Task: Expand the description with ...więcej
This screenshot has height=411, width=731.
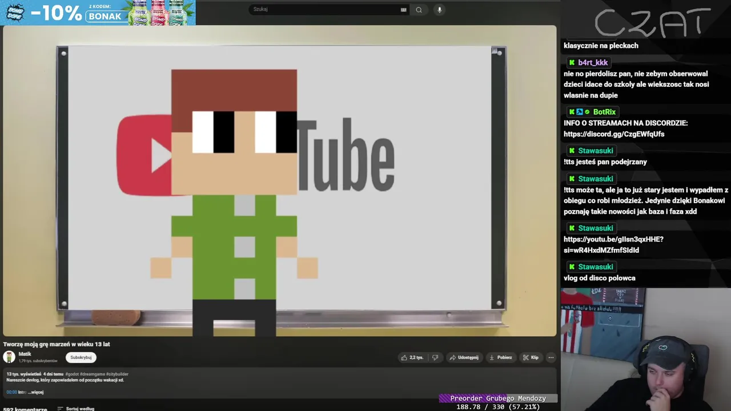Action: [x=36, y=392]
